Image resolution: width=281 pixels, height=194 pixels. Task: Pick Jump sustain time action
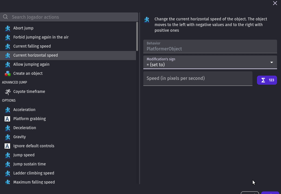[x=29, y=164]
